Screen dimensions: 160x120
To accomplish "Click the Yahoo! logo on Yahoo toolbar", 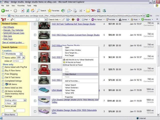I will 3,19.
